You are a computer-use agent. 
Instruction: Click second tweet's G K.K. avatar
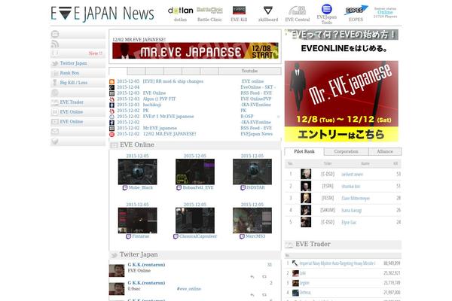point(117,289)
